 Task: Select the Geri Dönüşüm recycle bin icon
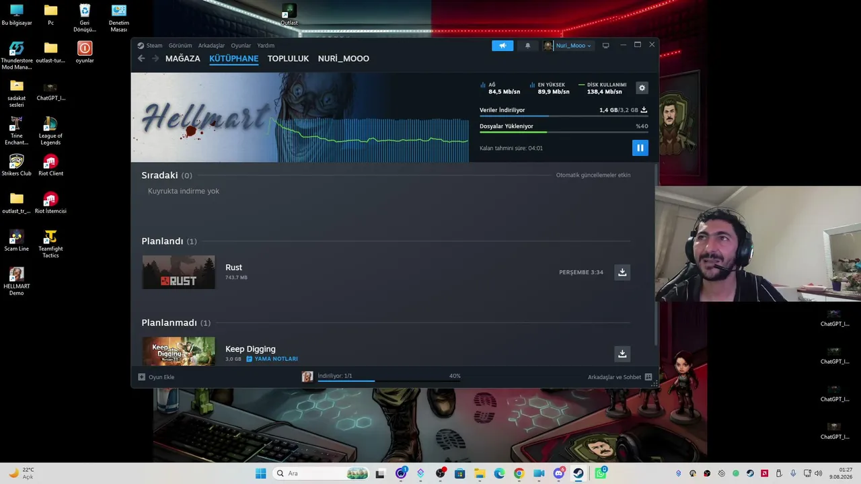(x=85, y=18)
